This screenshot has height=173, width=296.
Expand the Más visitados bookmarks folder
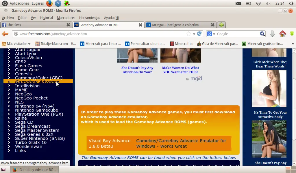pos(16,44)
